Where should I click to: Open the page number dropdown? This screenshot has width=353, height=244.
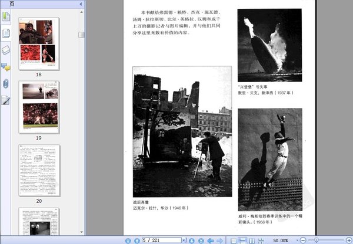tap(184, 240)
